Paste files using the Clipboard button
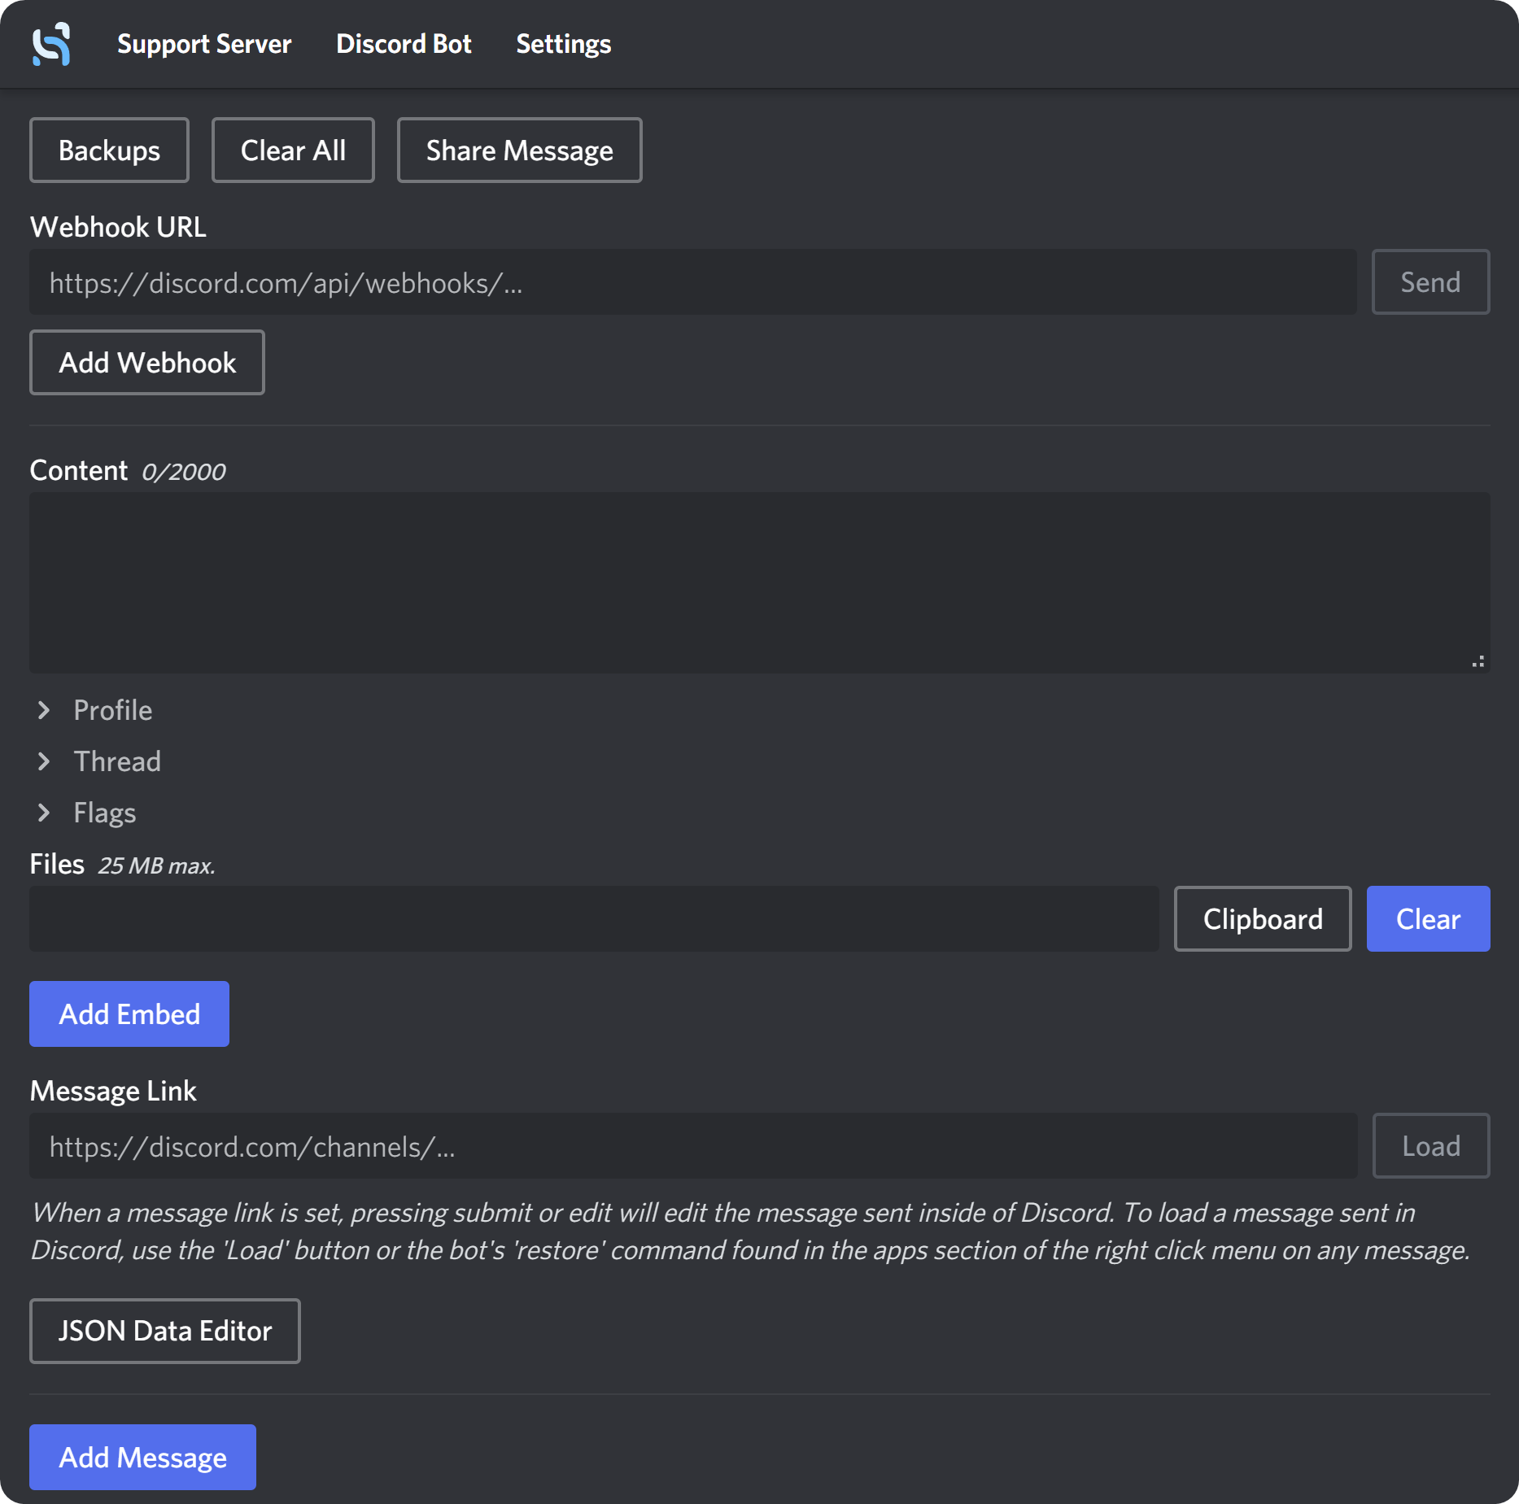Image resolution: width=1519 pixels, height=1504 pixels. [x=1263, y=918]
